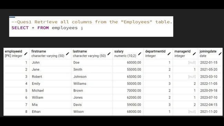The image size is (224, 126).
Task: Click the firstname cell Mia
Action: (50, 105)
